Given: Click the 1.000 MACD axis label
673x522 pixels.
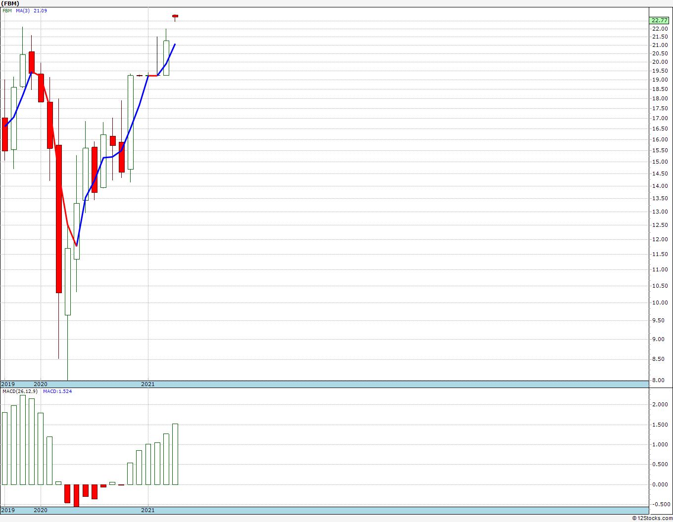Looking at the screenshot, I should coord(659,444).
